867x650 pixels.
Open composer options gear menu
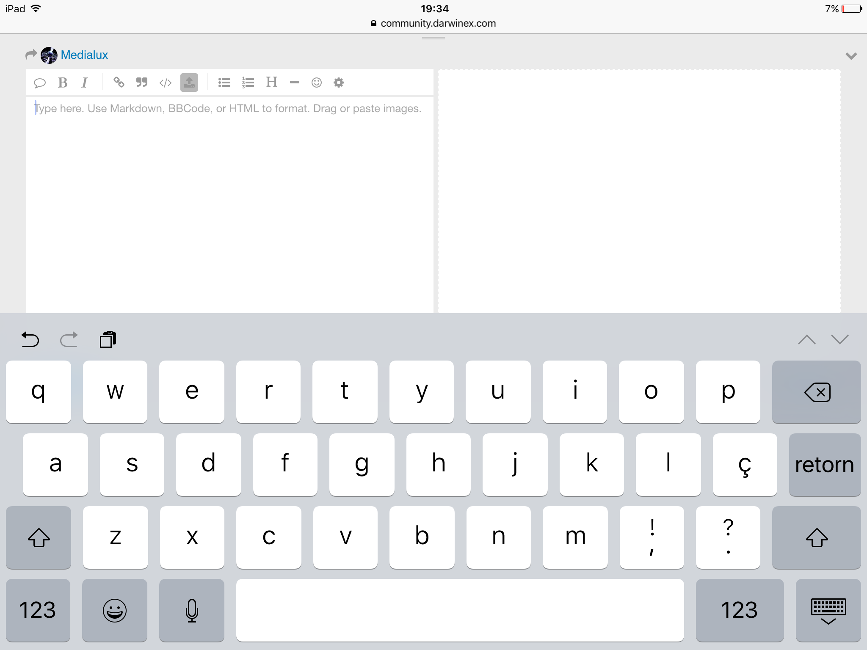[338, 83]
